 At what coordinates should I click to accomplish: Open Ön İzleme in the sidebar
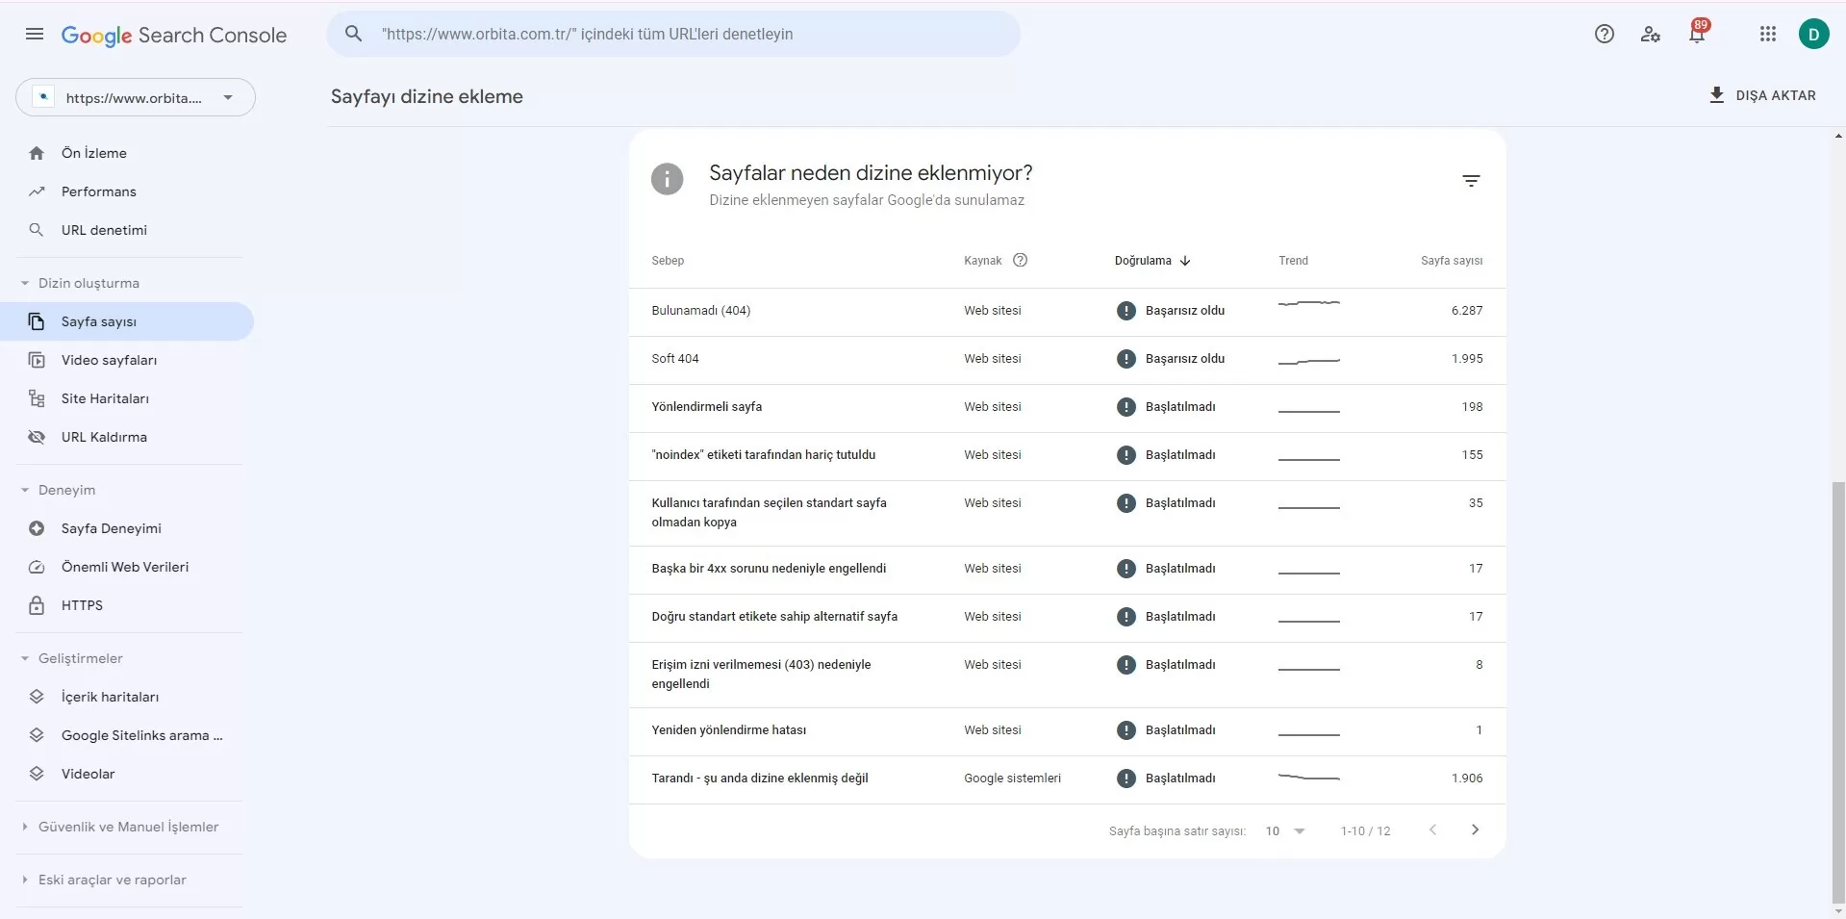127,153
